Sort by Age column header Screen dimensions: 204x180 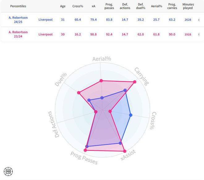(x=63, y=6)
